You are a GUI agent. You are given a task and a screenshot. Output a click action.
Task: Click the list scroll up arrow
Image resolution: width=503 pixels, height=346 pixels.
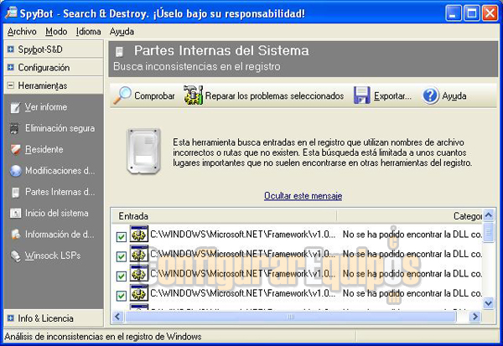pyautogui.click(x=488, y=215)
